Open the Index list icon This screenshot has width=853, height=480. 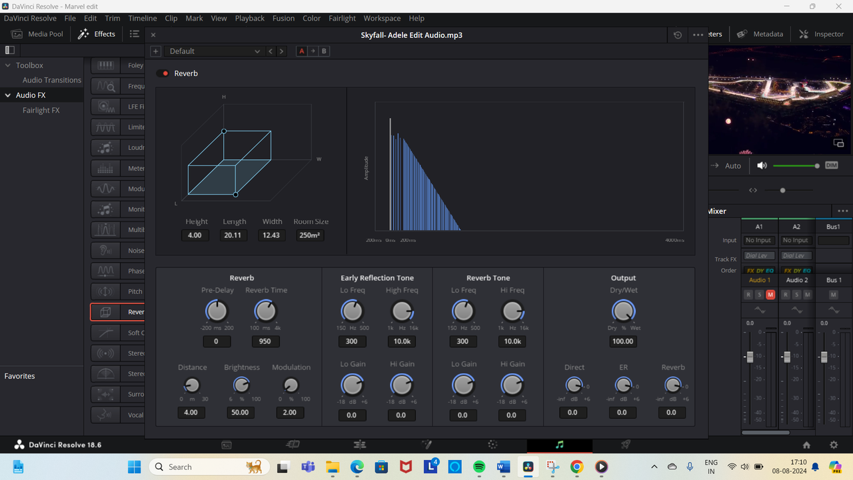pyautogui.click(x=135, y=34)
